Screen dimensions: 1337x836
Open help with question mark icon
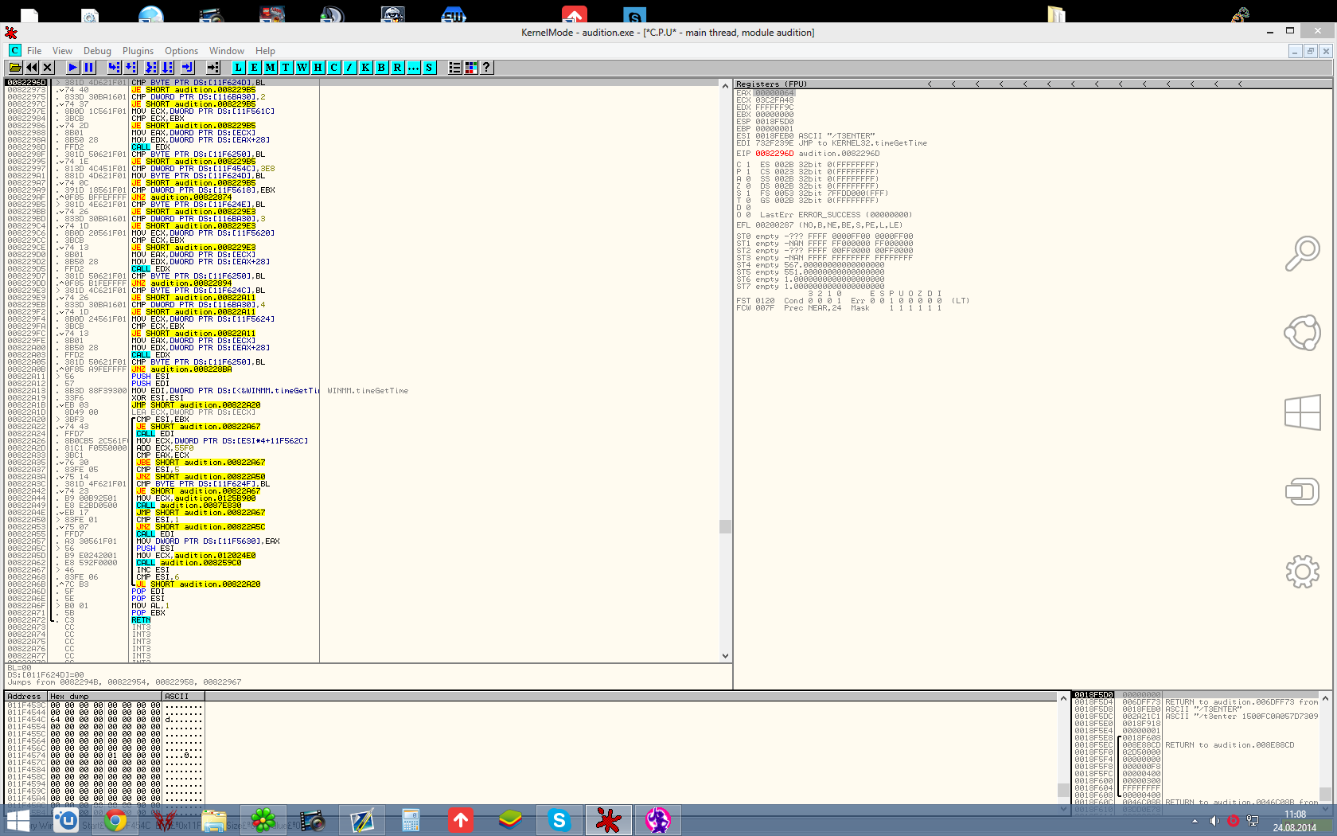(x=486, y=68)
